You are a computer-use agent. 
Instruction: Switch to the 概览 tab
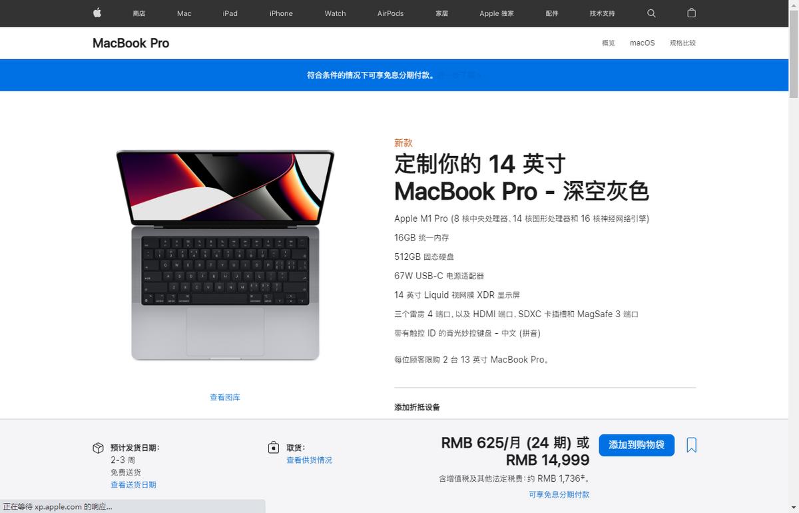609,43
